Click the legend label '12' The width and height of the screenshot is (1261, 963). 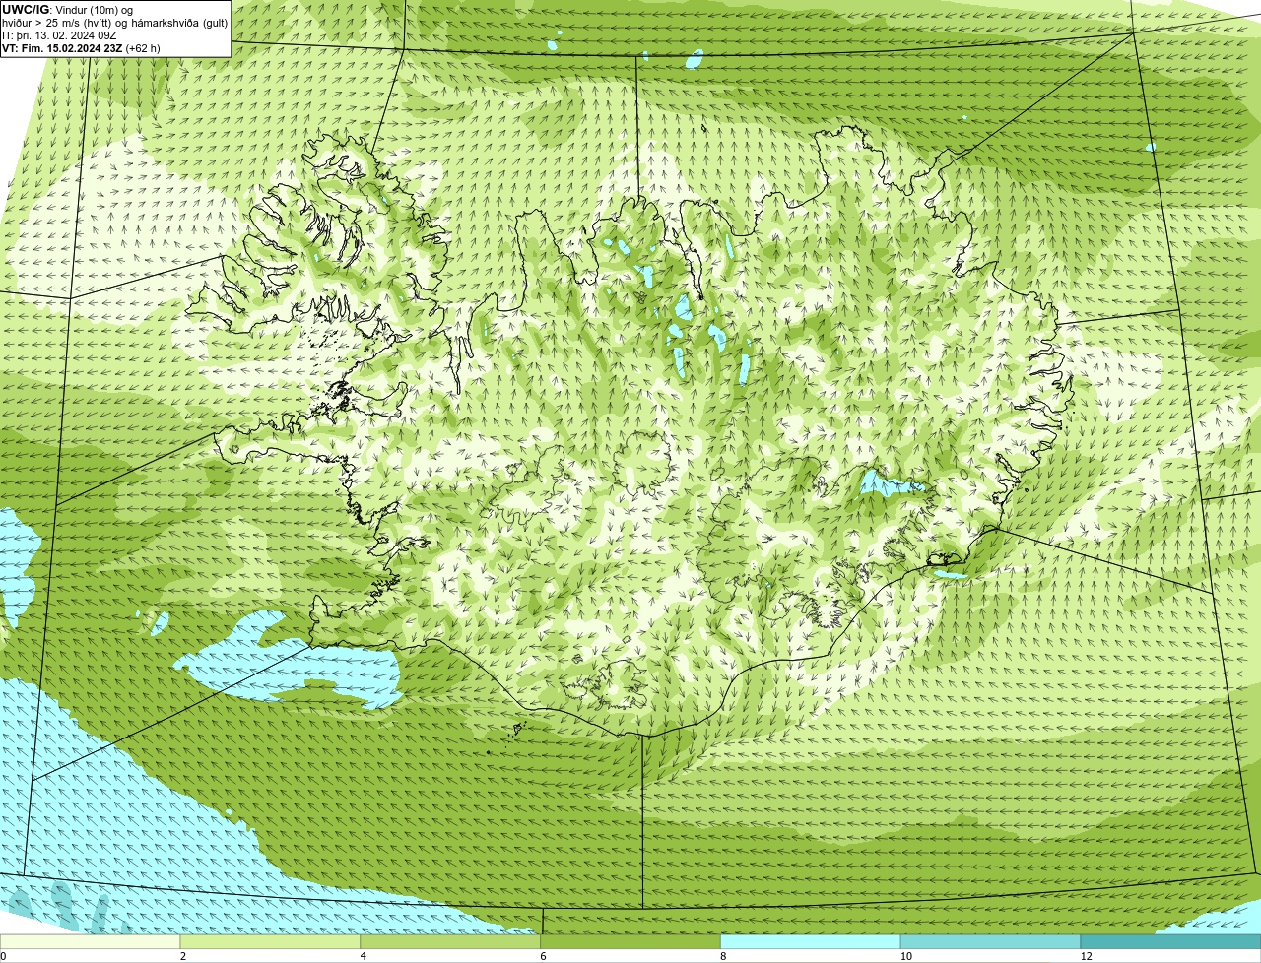click(1086, 956)
